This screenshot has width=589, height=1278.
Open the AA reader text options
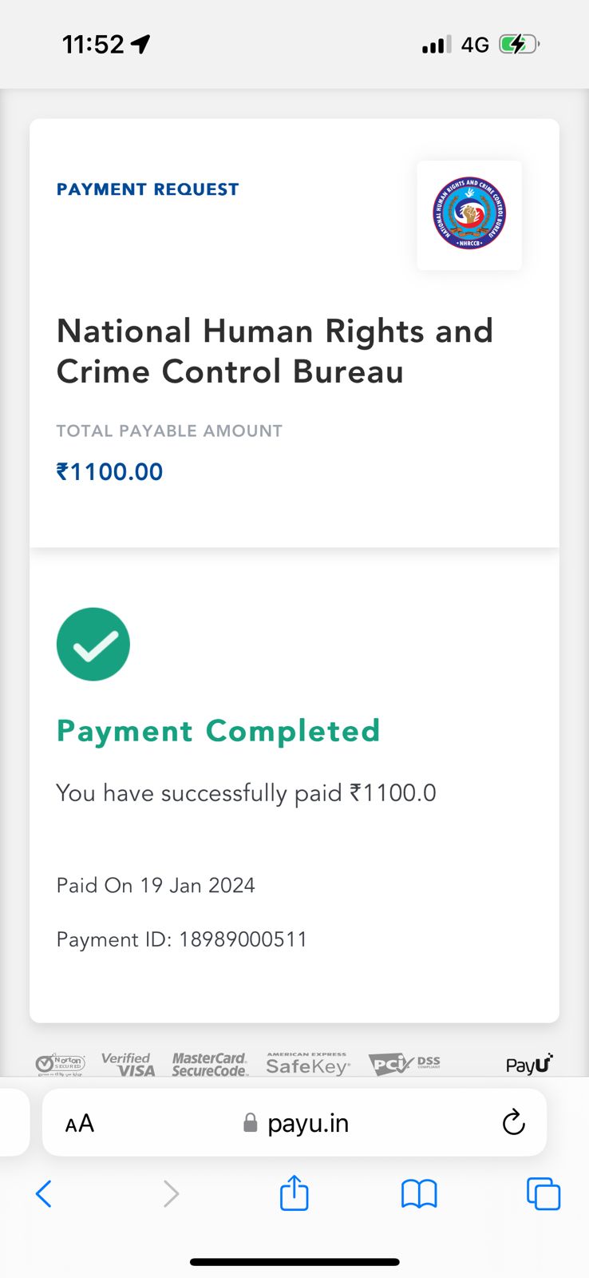(x=80, y=1124)
